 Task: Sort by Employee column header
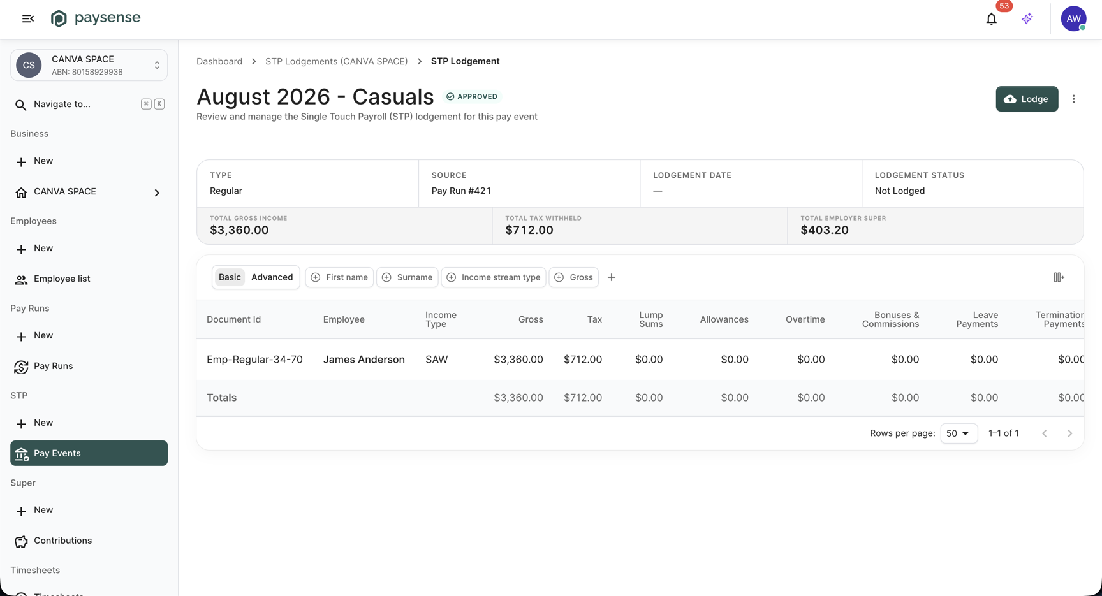344,319
